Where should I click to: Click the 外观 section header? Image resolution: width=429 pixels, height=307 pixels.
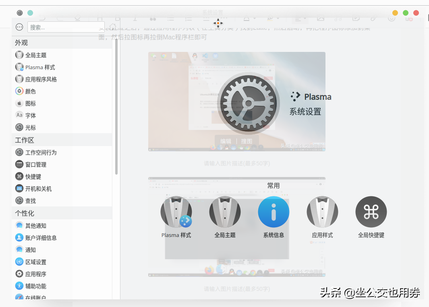[x=62, y=43]
